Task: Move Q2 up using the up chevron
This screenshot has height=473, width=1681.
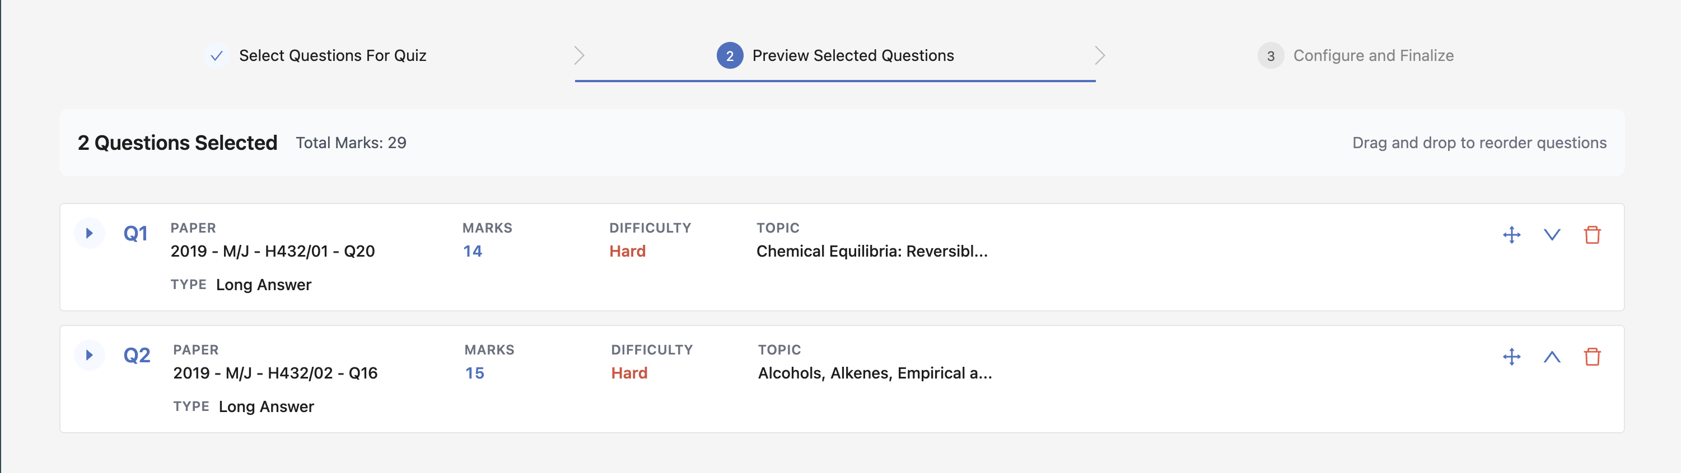Action: point(1552,356)
